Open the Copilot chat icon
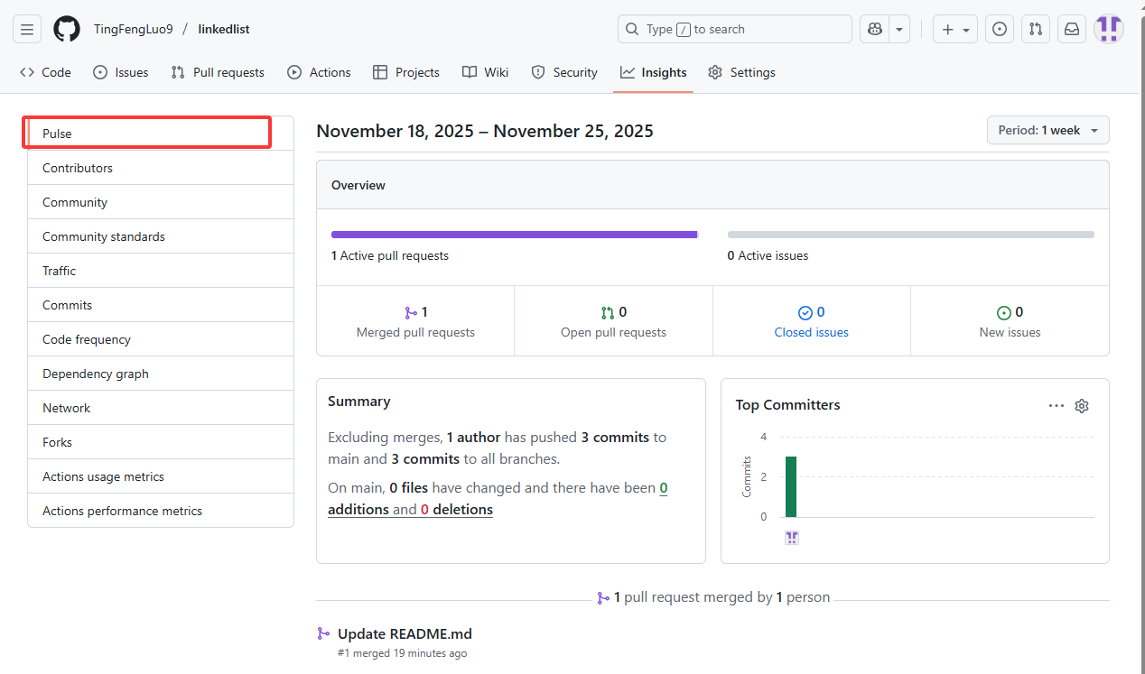This screenshot has height=674, width=1145. [874, 30]
